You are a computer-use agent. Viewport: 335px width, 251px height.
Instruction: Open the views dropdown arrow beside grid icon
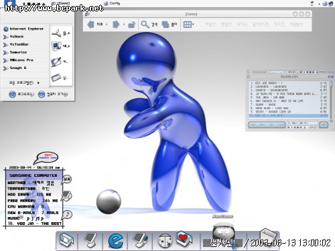click(193, 24)
